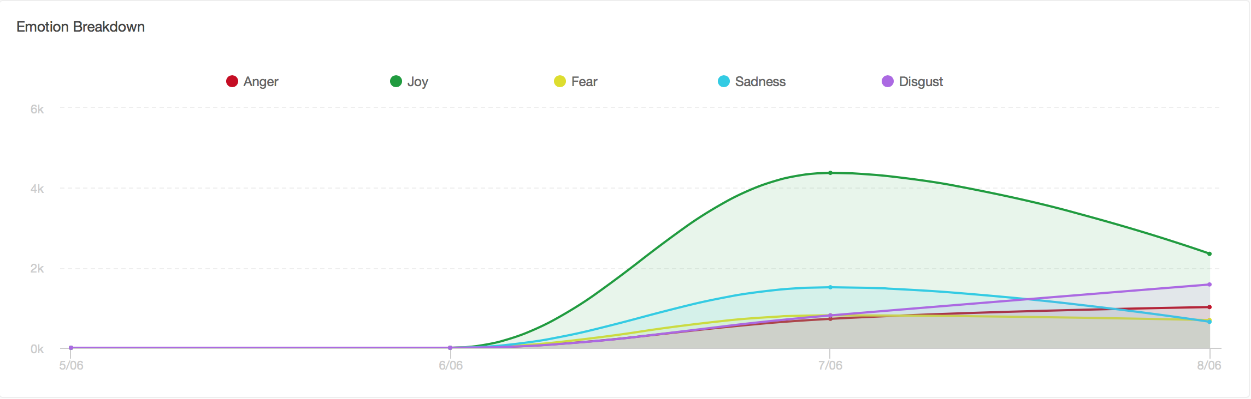
Task: Click the 8/06 x-axis date label
Action: (1209, 366)
